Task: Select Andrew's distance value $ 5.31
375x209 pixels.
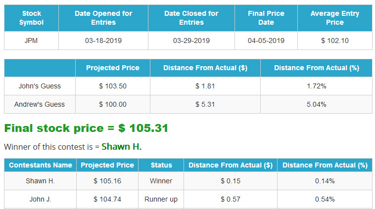Action: coord(205,104)
